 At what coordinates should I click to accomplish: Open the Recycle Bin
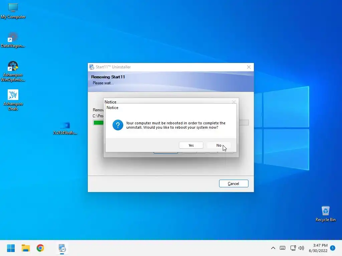(x=325, y=214)
